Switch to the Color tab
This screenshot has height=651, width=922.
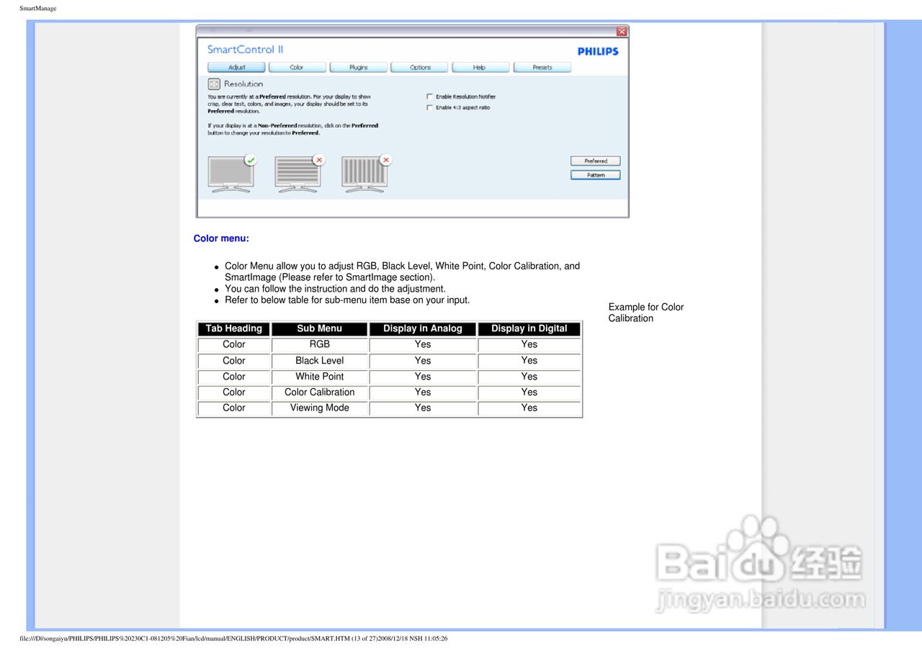(x=297, y=68)
